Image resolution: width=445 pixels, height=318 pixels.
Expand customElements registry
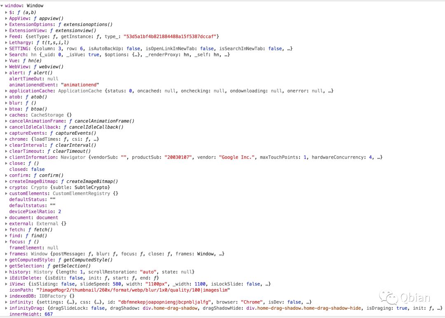[x=6, y=194]
